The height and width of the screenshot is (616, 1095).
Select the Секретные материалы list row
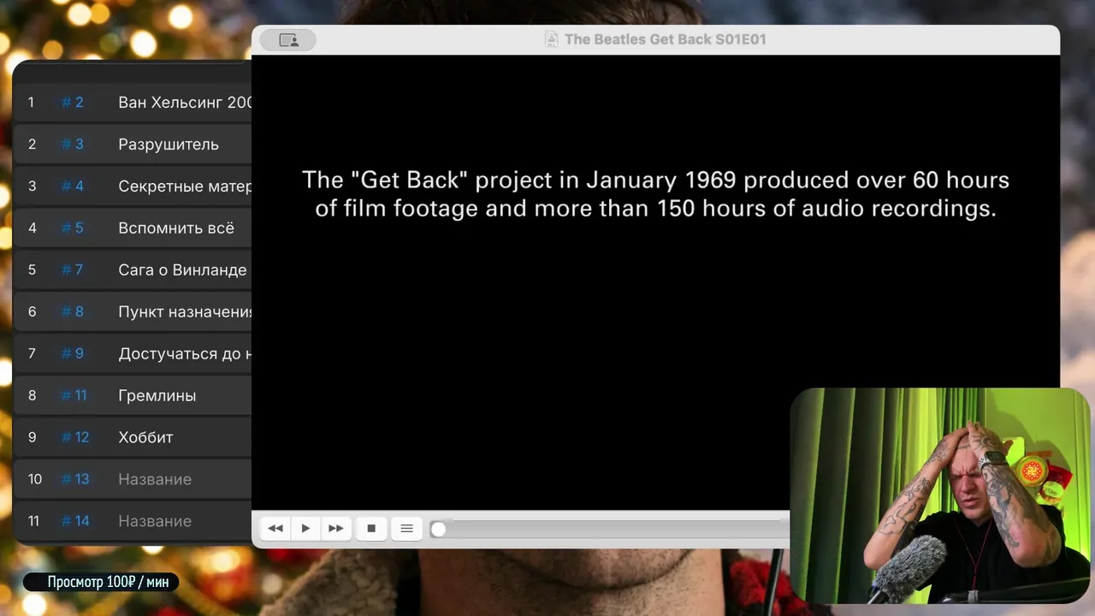coord(133,187)
